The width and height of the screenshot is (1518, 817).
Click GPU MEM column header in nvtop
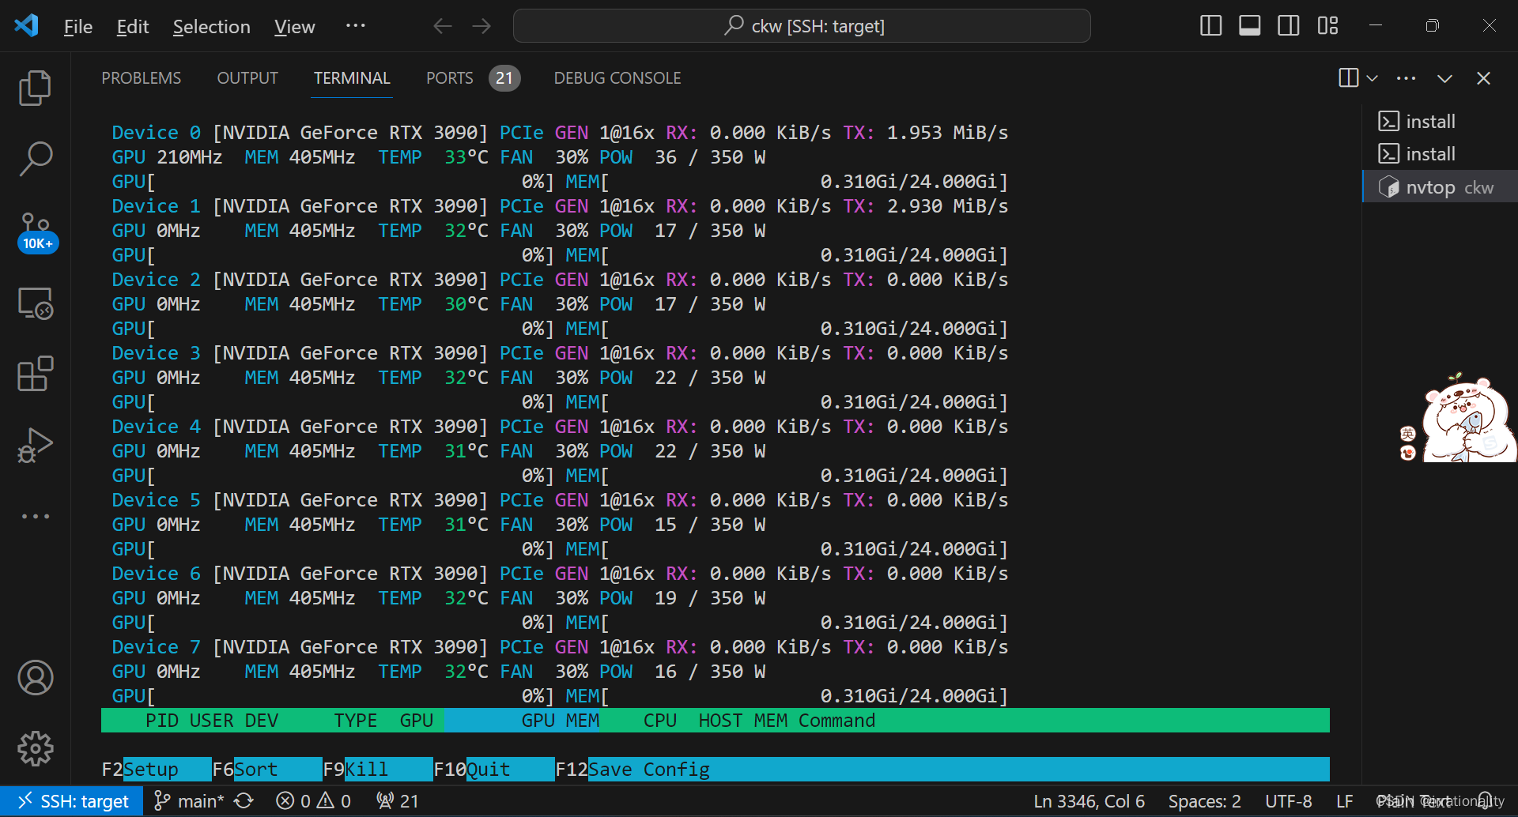coord(560,721)
